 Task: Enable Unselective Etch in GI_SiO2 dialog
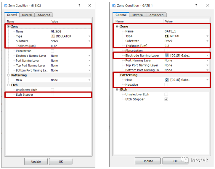point(52,90)
